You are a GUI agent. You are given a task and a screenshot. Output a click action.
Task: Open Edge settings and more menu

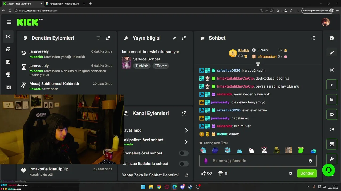(x=338, y=11)
